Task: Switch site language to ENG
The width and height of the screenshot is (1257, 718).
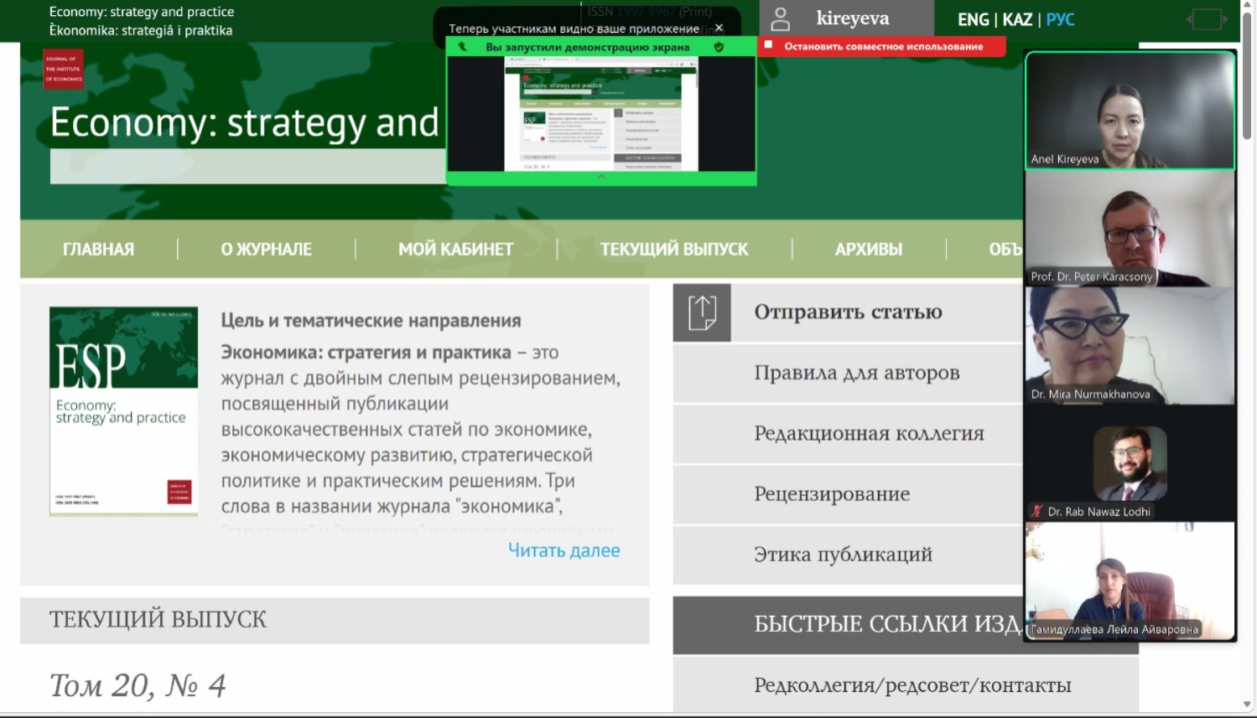Action: [x=973, y=19]
